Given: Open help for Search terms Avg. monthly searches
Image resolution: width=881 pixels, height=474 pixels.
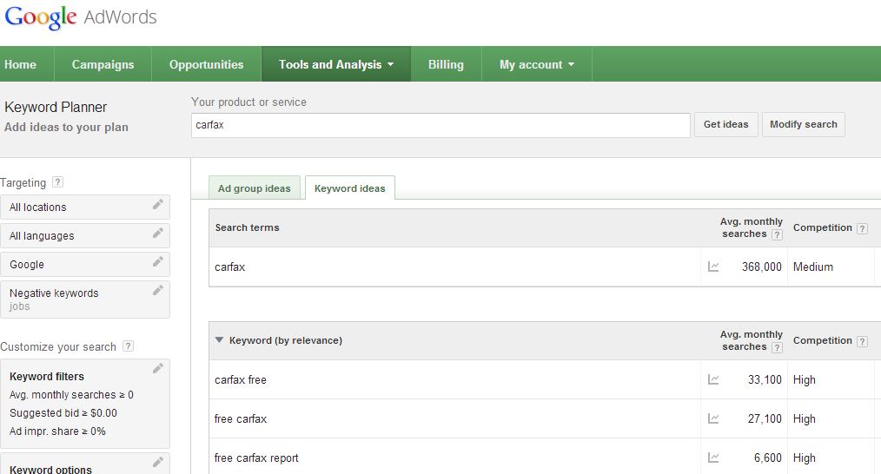Looking at the screenshot, I should [777, 234].
